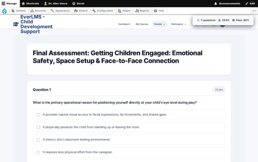
Task: Expand the Results dropdown chevron
Action: pyautogui.click(x=164, y=24)
